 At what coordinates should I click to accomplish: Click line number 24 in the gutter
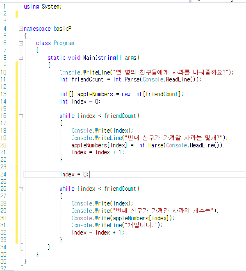(3, 174)
